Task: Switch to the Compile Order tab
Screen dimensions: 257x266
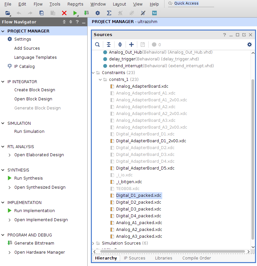Action: pos(196,258)
